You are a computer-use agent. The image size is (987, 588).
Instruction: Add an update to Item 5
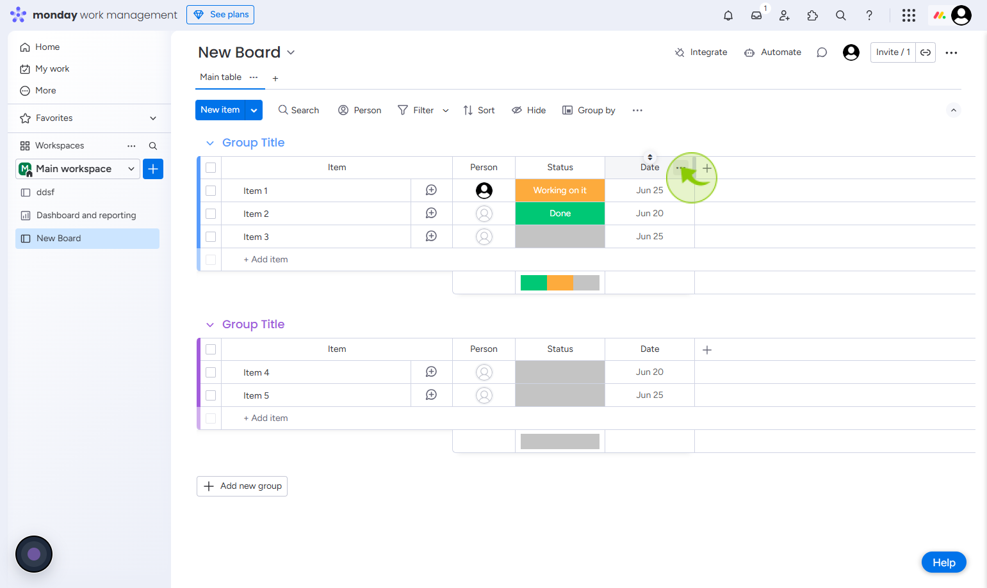pyautogui.click(x=432, y=395)
